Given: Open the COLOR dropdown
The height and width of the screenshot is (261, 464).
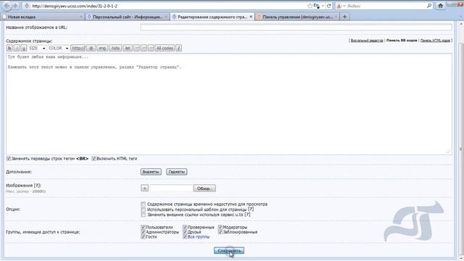Looking at the screenshot, I should pyautogui.click(x=58, y=48).
